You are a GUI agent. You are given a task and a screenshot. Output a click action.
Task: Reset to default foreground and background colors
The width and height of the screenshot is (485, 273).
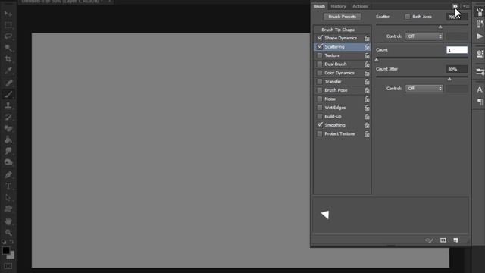pyautogui.click(x=4, y=241)
